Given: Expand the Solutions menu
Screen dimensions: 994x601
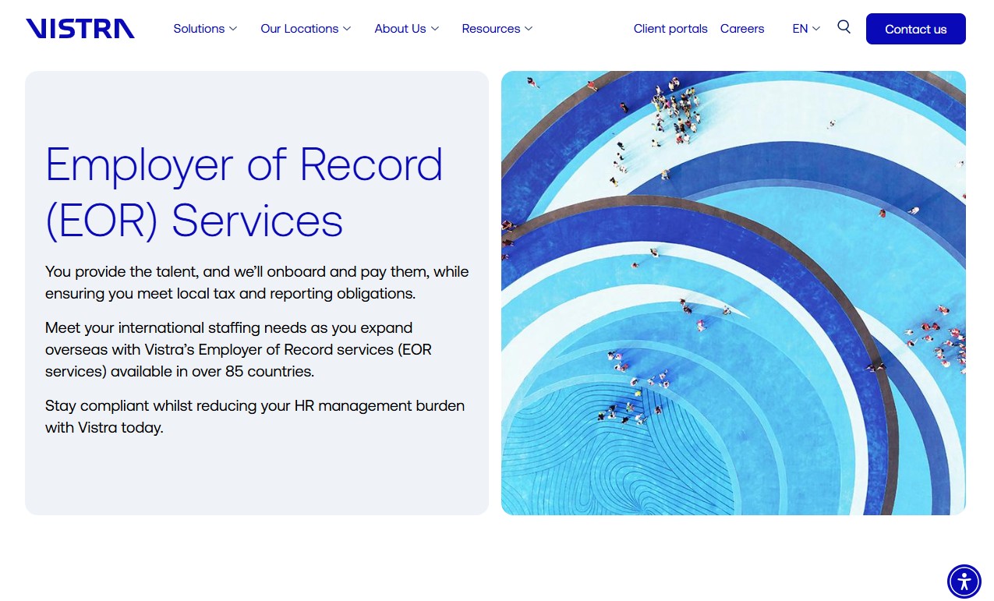Looking at the screenshot, I should pos(205,29).
